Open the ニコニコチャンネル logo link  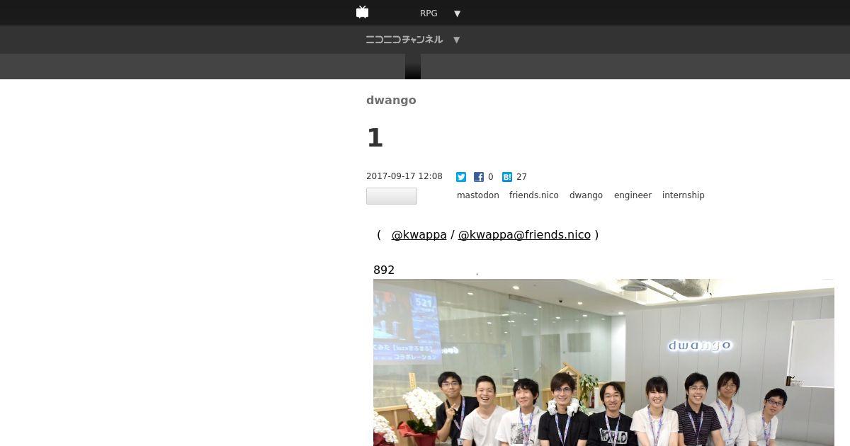pyautogui.click(x=404, y=40)
